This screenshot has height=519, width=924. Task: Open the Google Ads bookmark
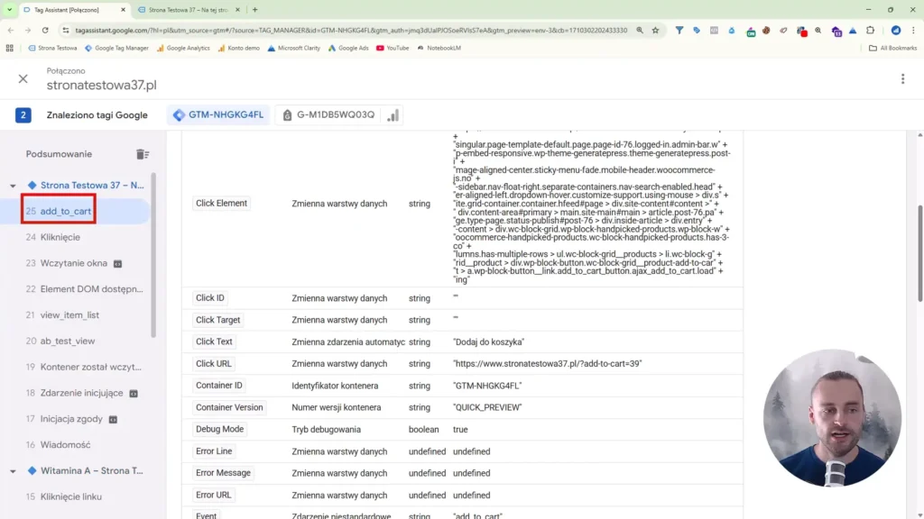pyautogui.click(x=348, y=49)
